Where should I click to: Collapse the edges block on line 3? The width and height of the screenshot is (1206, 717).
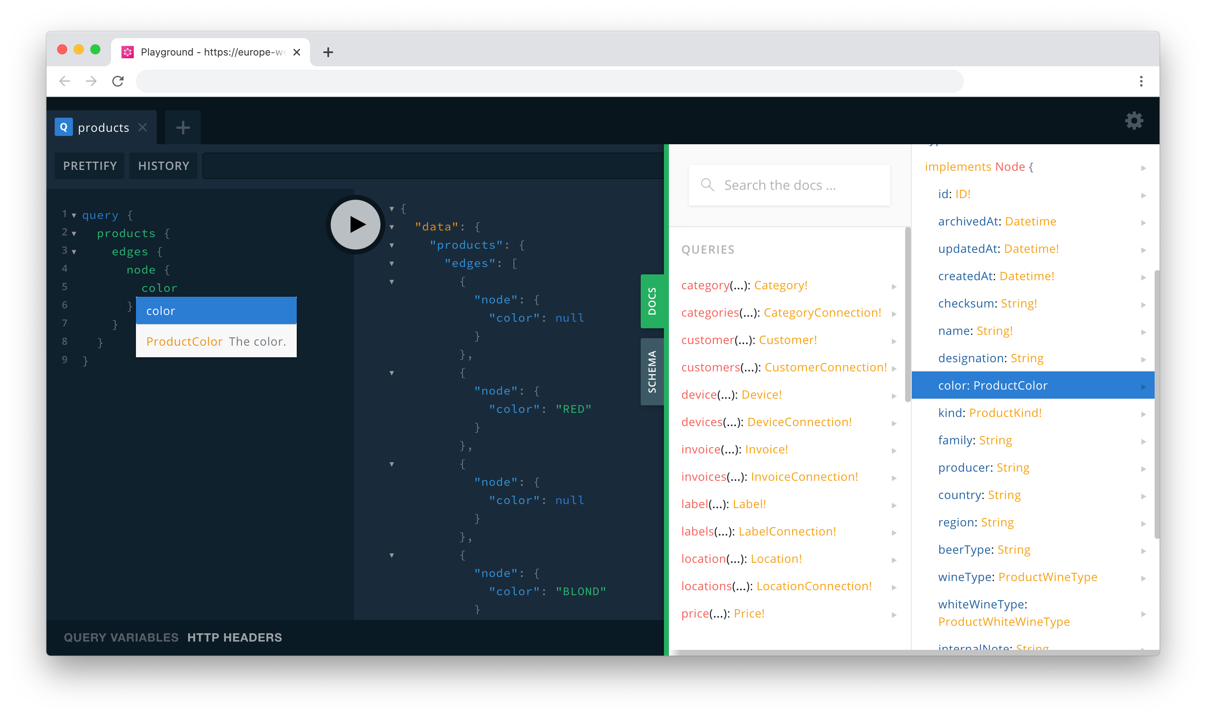pos(74,252)
